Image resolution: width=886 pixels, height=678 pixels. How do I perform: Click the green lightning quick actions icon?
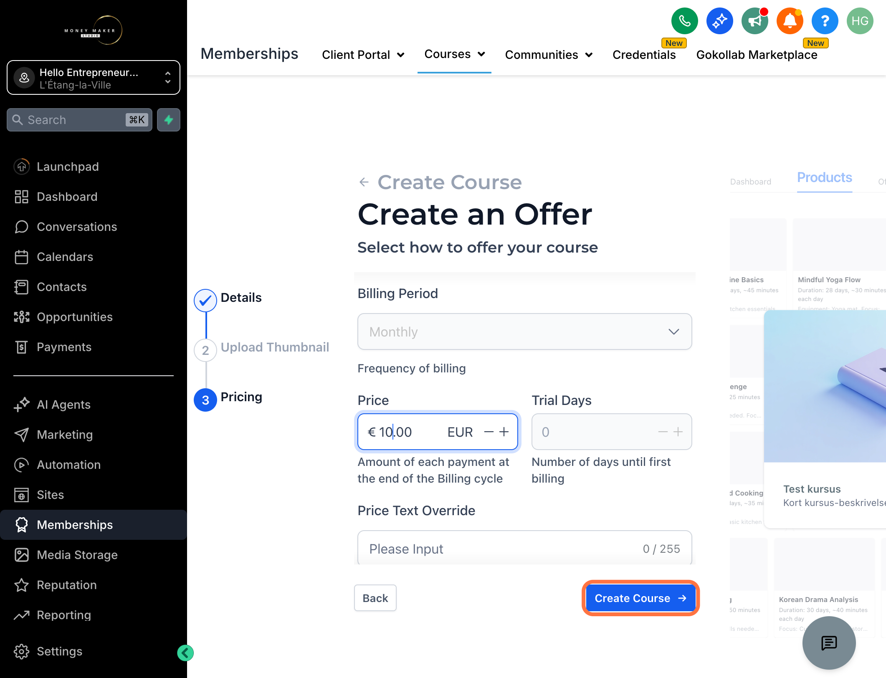[x=169, y=120]
